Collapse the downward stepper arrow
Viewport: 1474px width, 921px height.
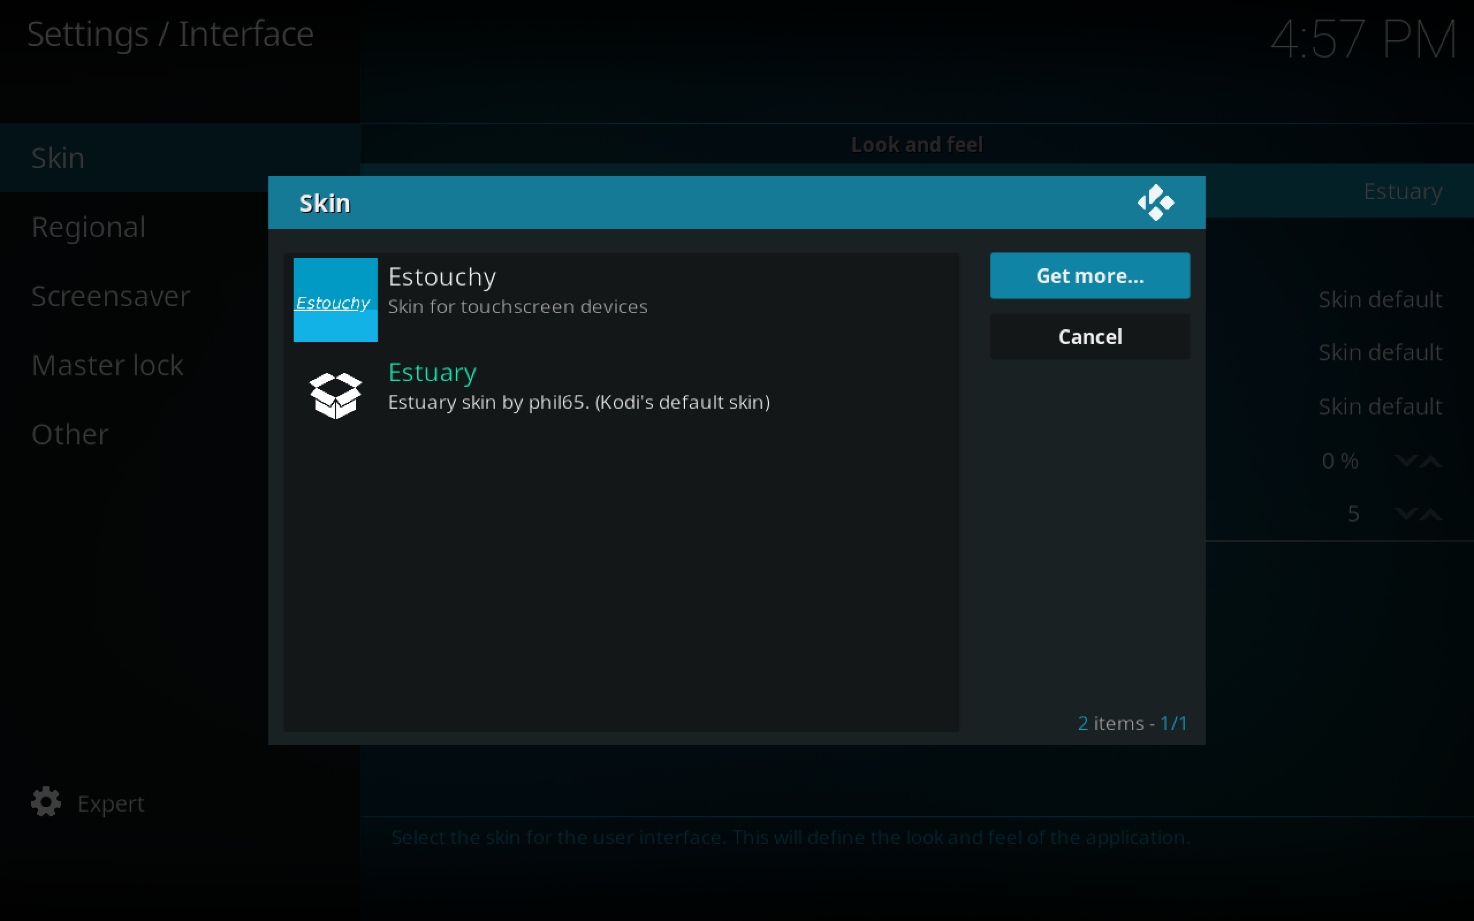1400,459
